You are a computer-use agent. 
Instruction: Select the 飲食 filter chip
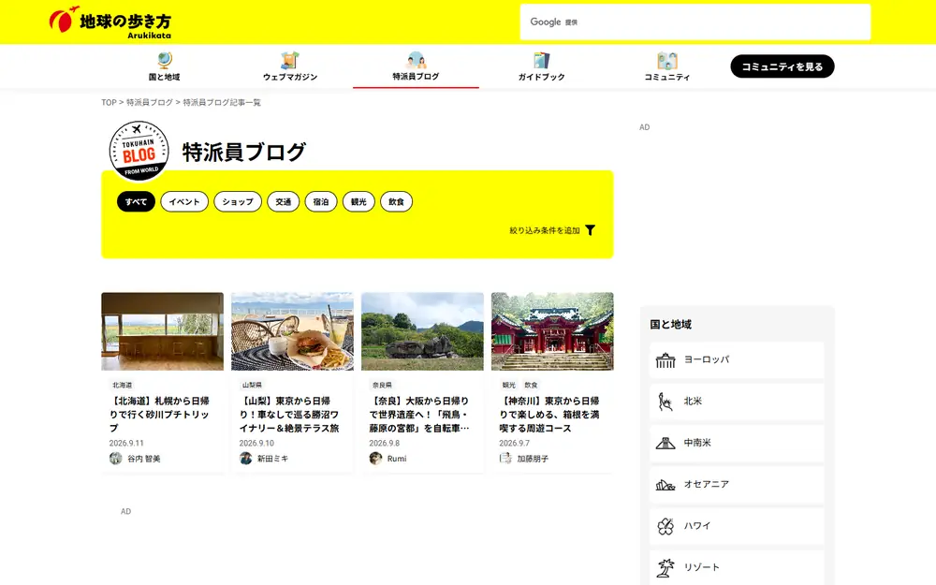click(x=396, y=202)
